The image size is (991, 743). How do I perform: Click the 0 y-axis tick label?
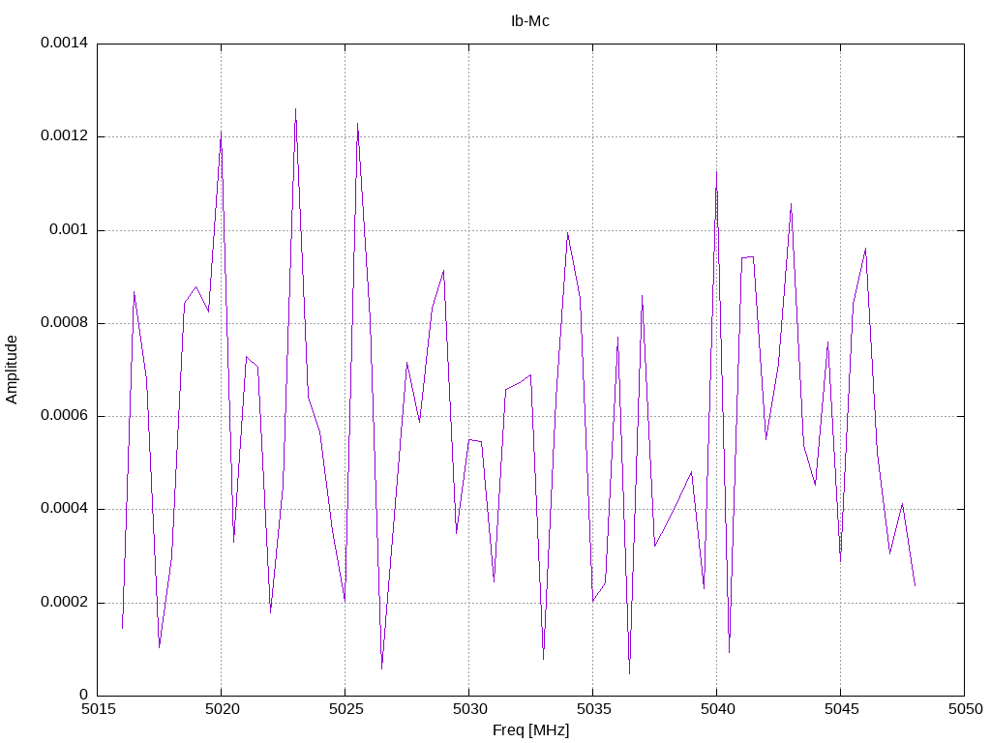point(84,695)
